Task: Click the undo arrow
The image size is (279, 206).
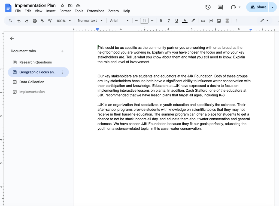Action: (x=19, y=21)
